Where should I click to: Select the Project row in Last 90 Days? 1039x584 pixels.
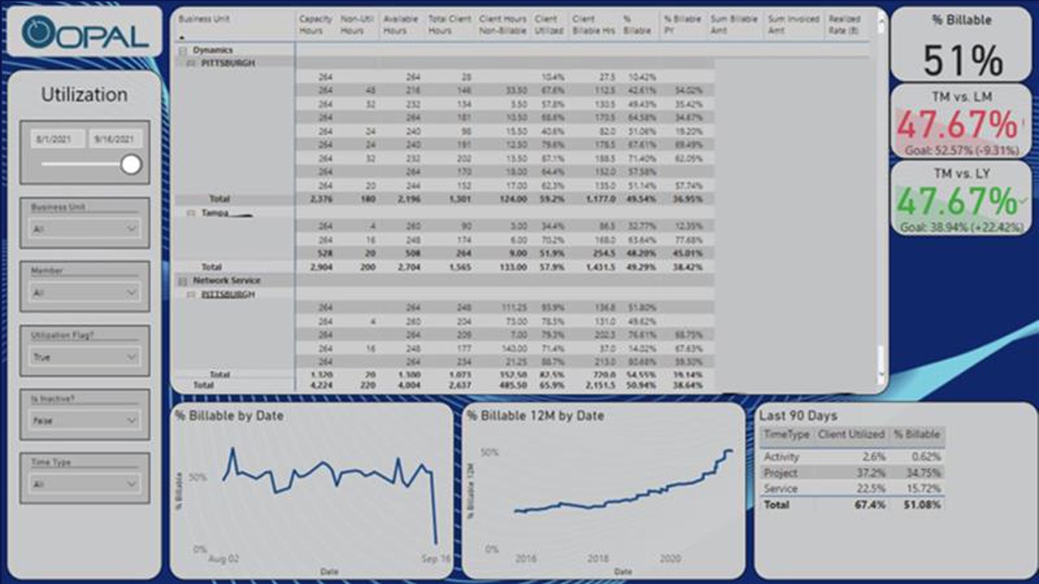[x=852, y=473]
